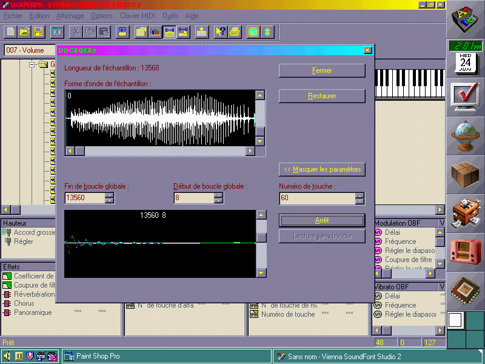
Task: Decrease the Début de boucle globale value
Action: [x=218, y=201]
